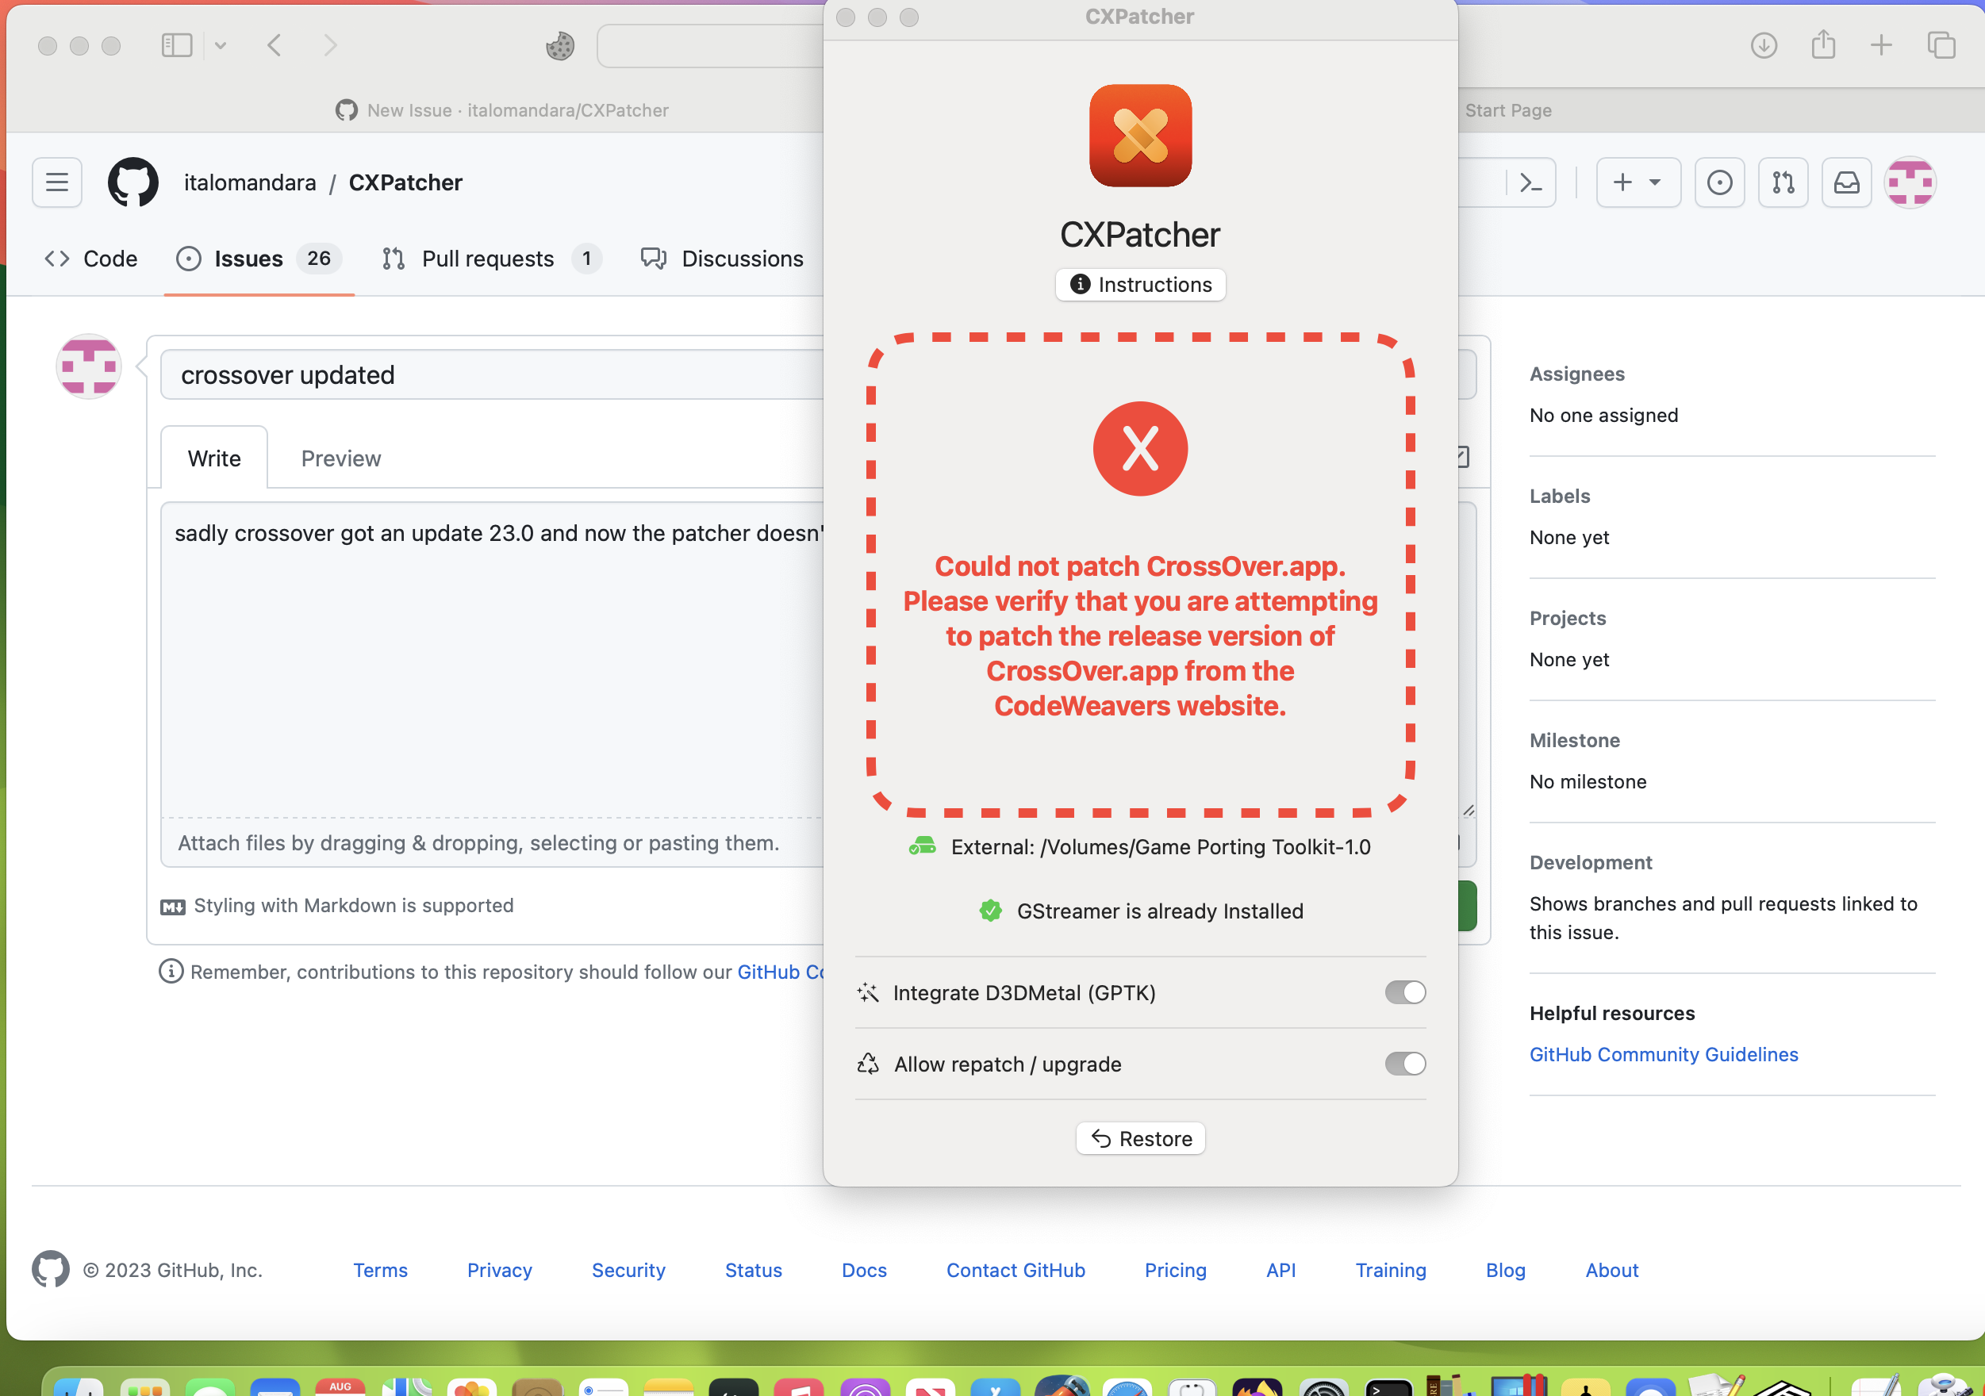Click the Restore button in CXPatcher
This screenshot has height=1396, width=1985.
point(1139,1138)
